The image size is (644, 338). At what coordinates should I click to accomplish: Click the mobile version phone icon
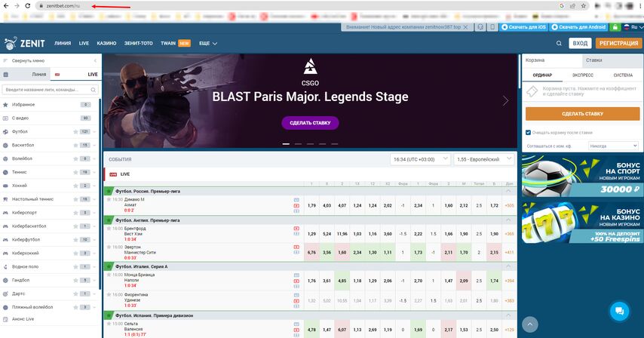pos(492,27)
